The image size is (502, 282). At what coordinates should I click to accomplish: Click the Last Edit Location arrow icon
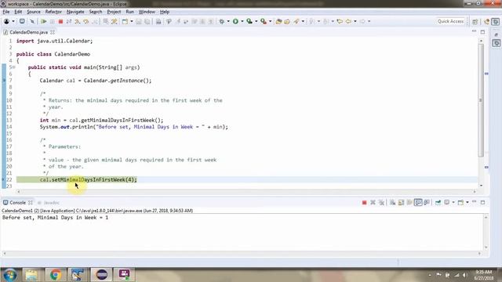click(x=340, y=21)
